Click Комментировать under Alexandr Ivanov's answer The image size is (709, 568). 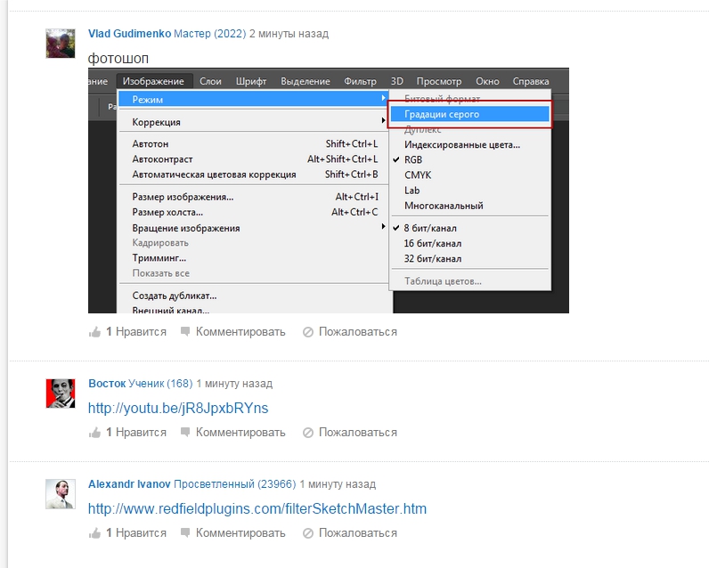pos(240,533)
